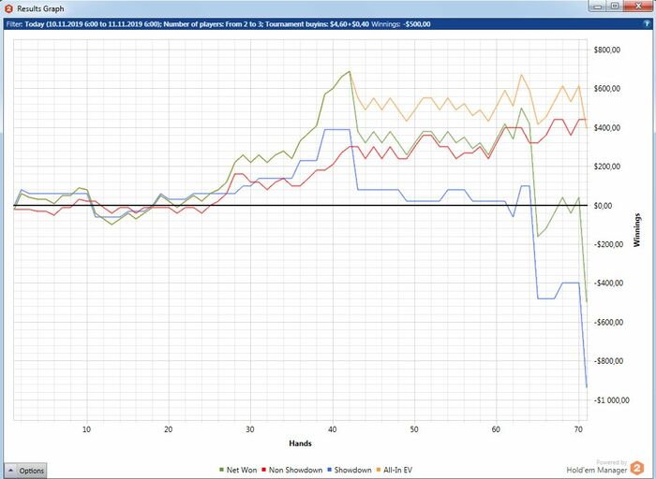Click the $400,00 axis label

coord(606,128)
